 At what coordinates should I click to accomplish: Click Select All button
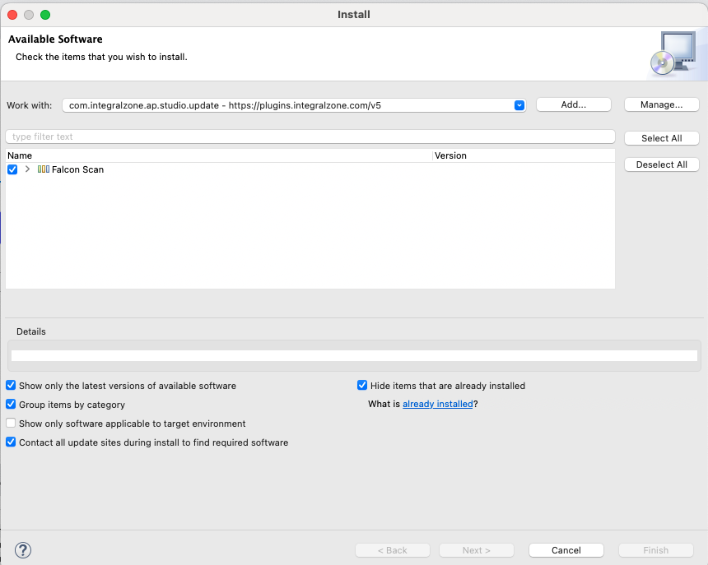[x=662, y=138]
